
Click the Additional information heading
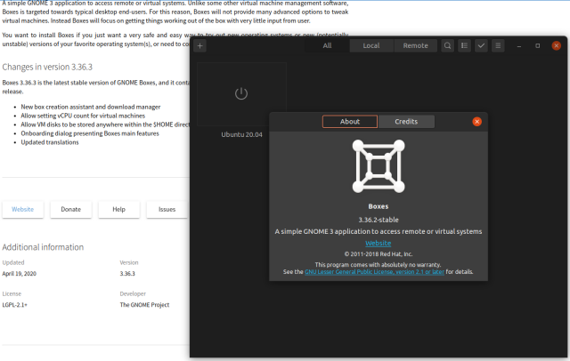43,247
